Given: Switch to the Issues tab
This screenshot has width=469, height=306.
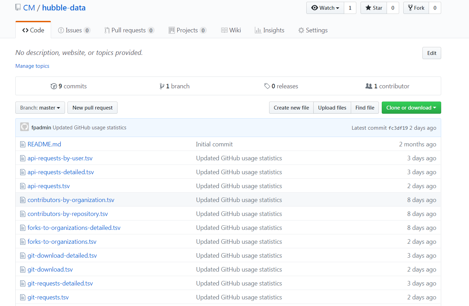Looking at the screenshot, I should [x=74, y=30].
